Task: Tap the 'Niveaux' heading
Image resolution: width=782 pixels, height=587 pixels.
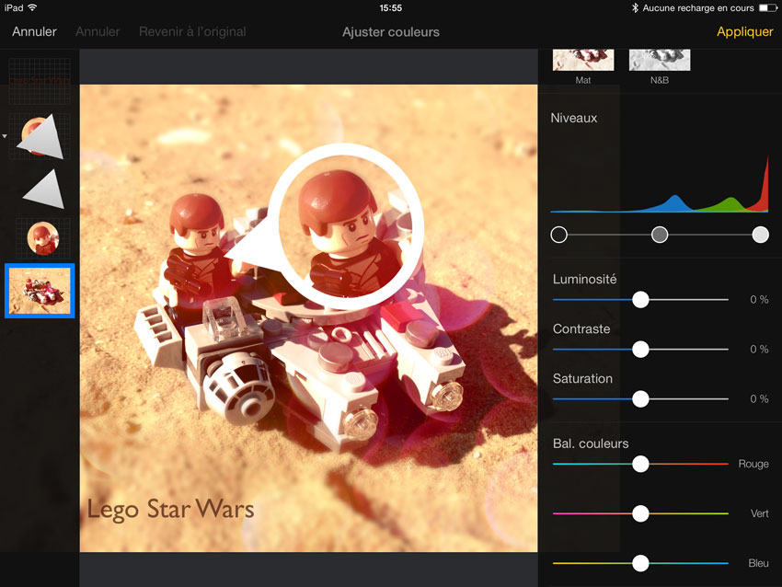Action: pyautogui.click(x=574, y=118)
